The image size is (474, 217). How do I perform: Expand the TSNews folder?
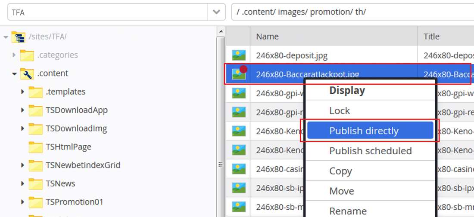point(23,183)
